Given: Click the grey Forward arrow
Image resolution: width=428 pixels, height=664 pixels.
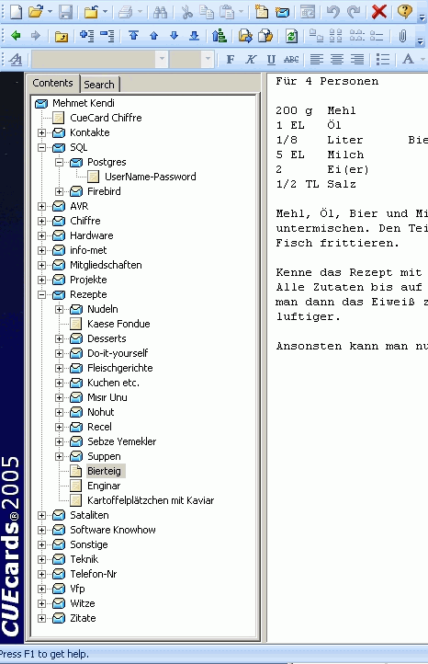Looking at the screenshot, I should point(36,36).
